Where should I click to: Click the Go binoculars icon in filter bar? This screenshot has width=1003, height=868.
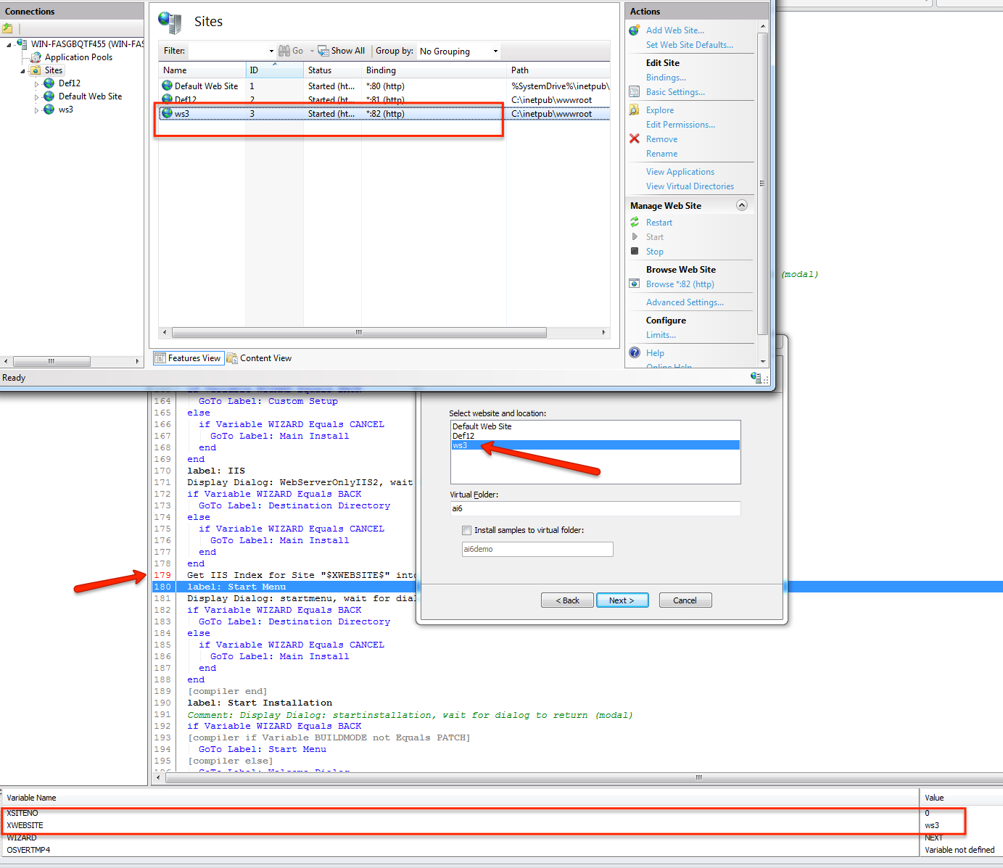pyautogui.click(x=284, y=51)
